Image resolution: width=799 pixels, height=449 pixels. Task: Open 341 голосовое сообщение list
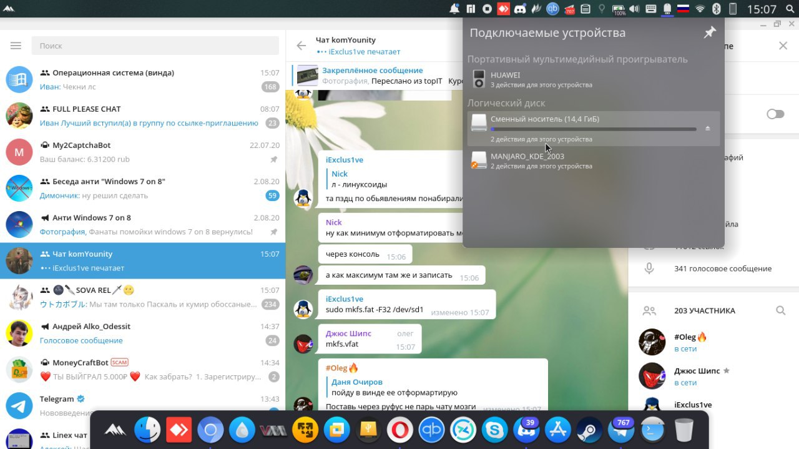(713, 269)
